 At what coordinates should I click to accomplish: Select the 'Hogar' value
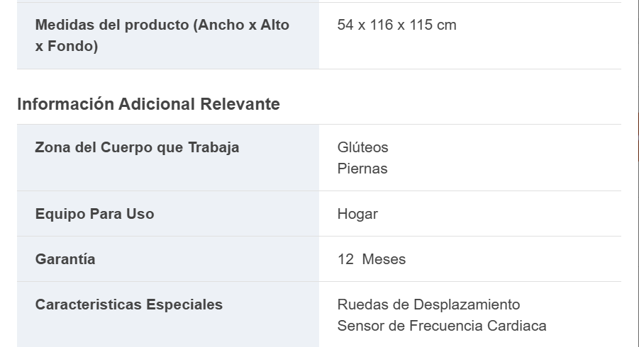click(x=357, y=214)
